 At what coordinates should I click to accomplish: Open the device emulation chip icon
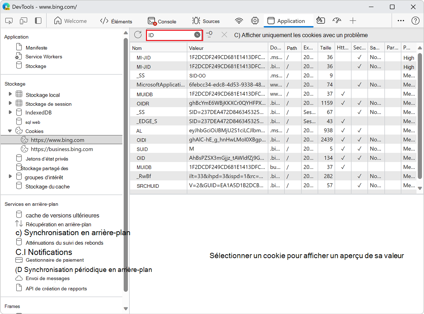(255, 21)
